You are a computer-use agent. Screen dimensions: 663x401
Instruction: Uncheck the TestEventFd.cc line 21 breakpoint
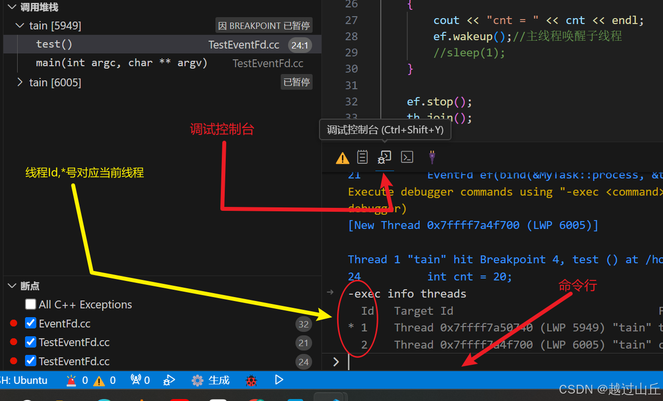(x=30, y=342)
